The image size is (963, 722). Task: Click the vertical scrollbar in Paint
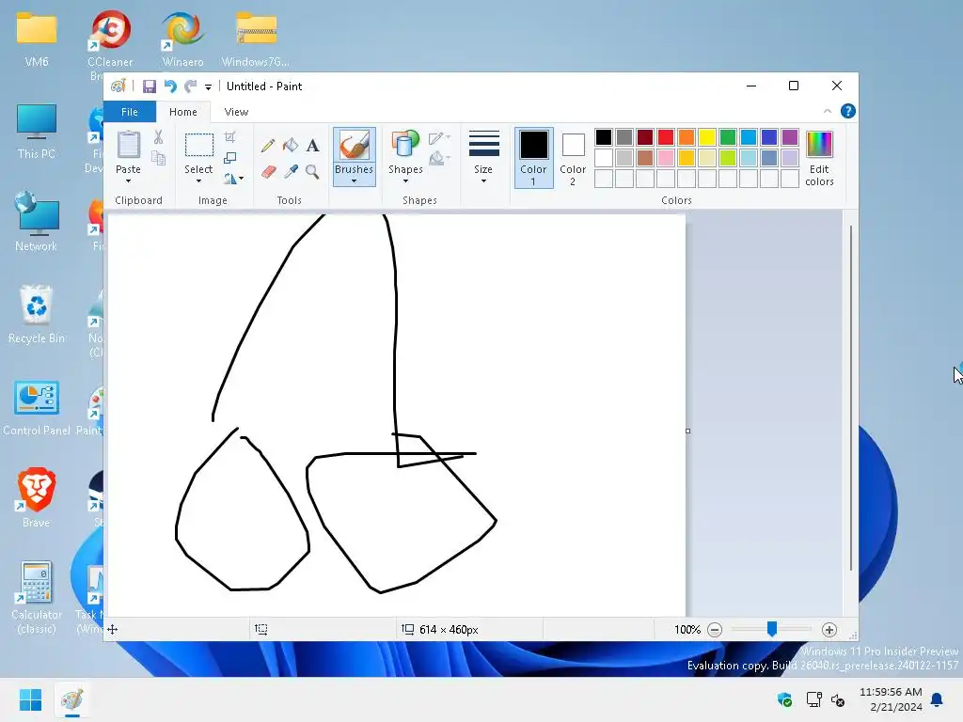pos(850,398)
